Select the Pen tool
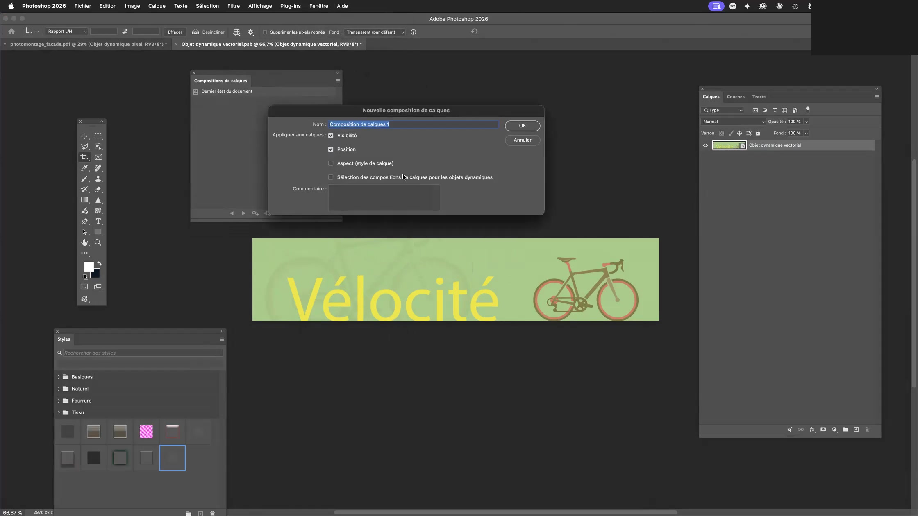The height and width of the screenshot is (516, 918). coord(84,222)
